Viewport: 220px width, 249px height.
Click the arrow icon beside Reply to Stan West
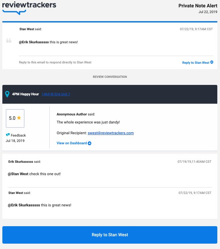pos(212,62)
